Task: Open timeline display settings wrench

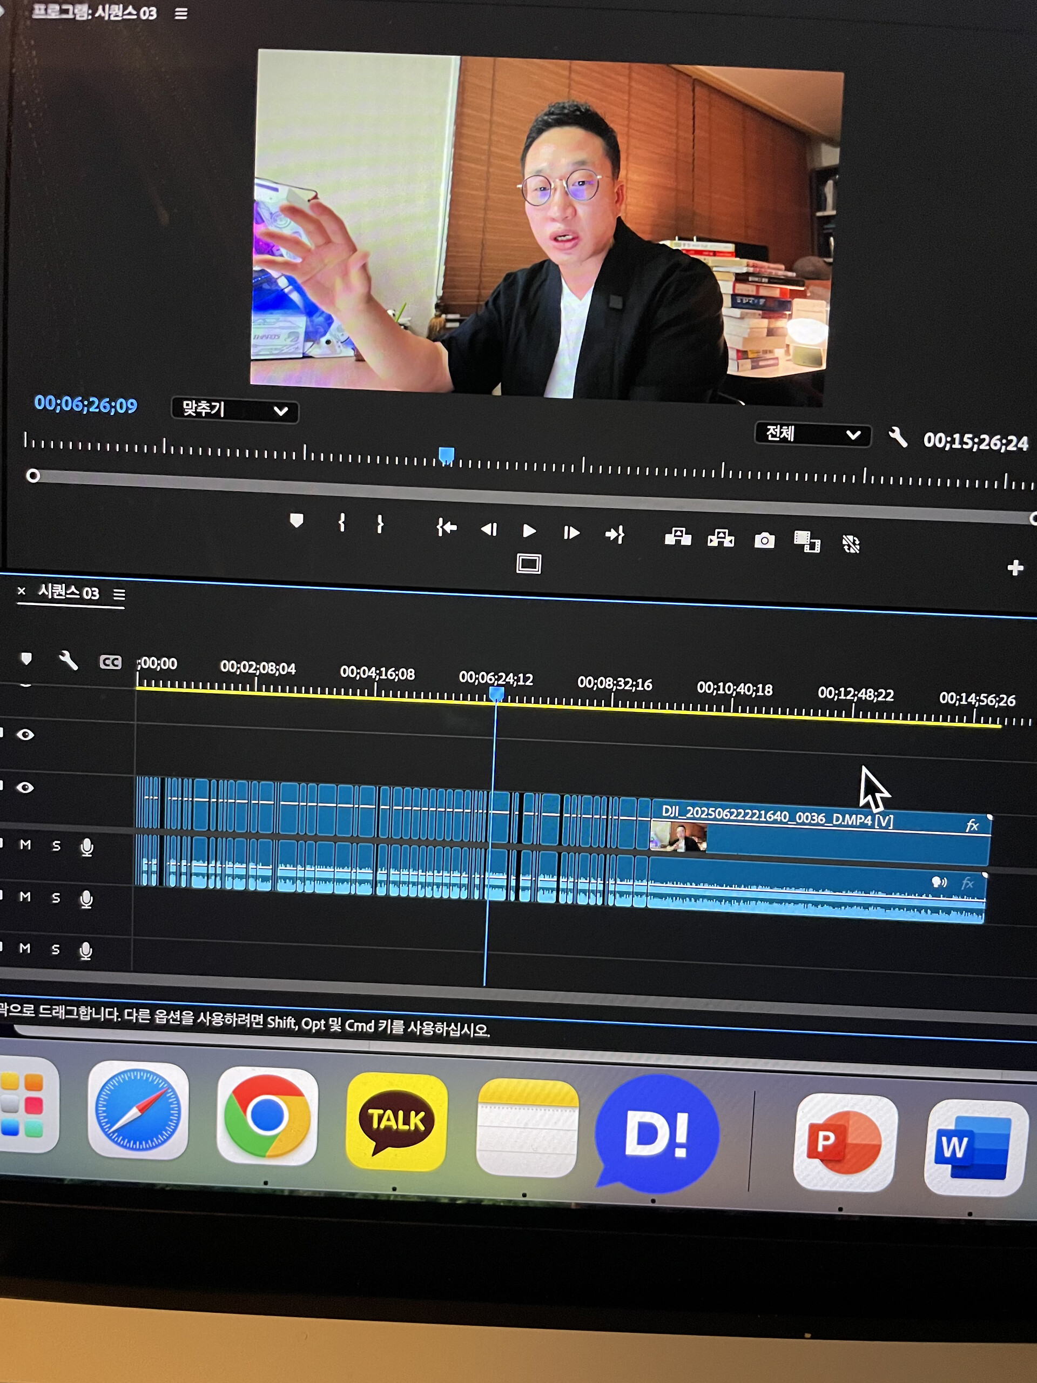Action: click(x=68, y=660)
